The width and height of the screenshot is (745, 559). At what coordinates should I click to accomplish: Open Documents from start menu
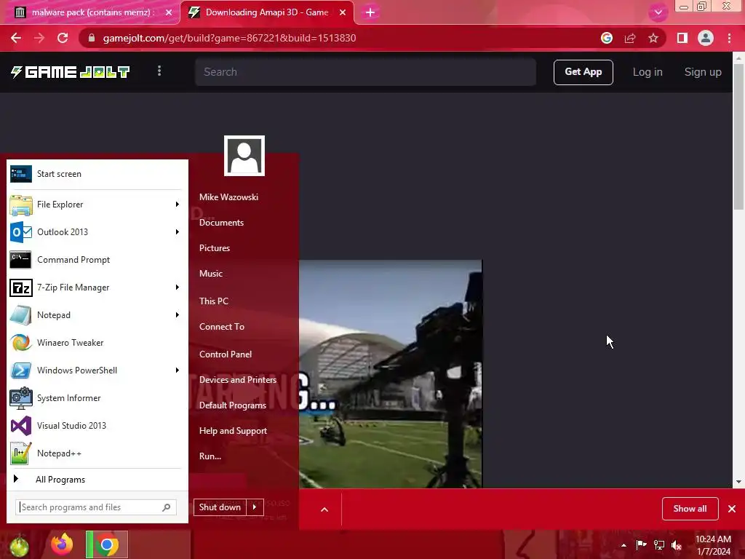pos(221,223)
